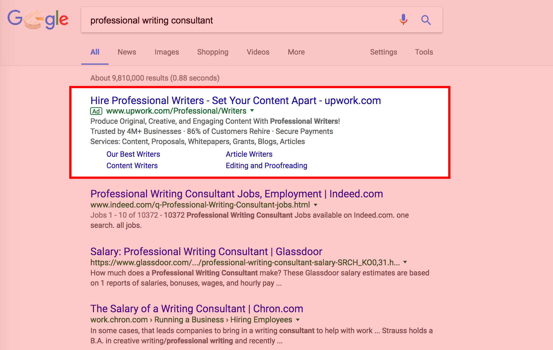Open the Shopping results tab
The width and height of the screenshot is (553, 350).
[x=213, y=52]
